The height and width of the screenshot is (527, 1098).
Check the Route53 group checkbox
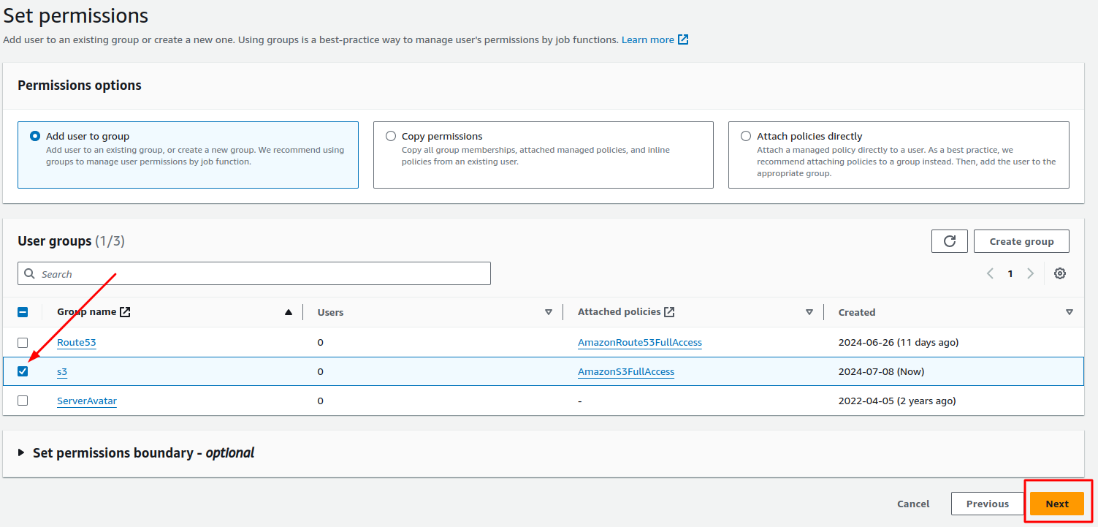tap(23, 342)
